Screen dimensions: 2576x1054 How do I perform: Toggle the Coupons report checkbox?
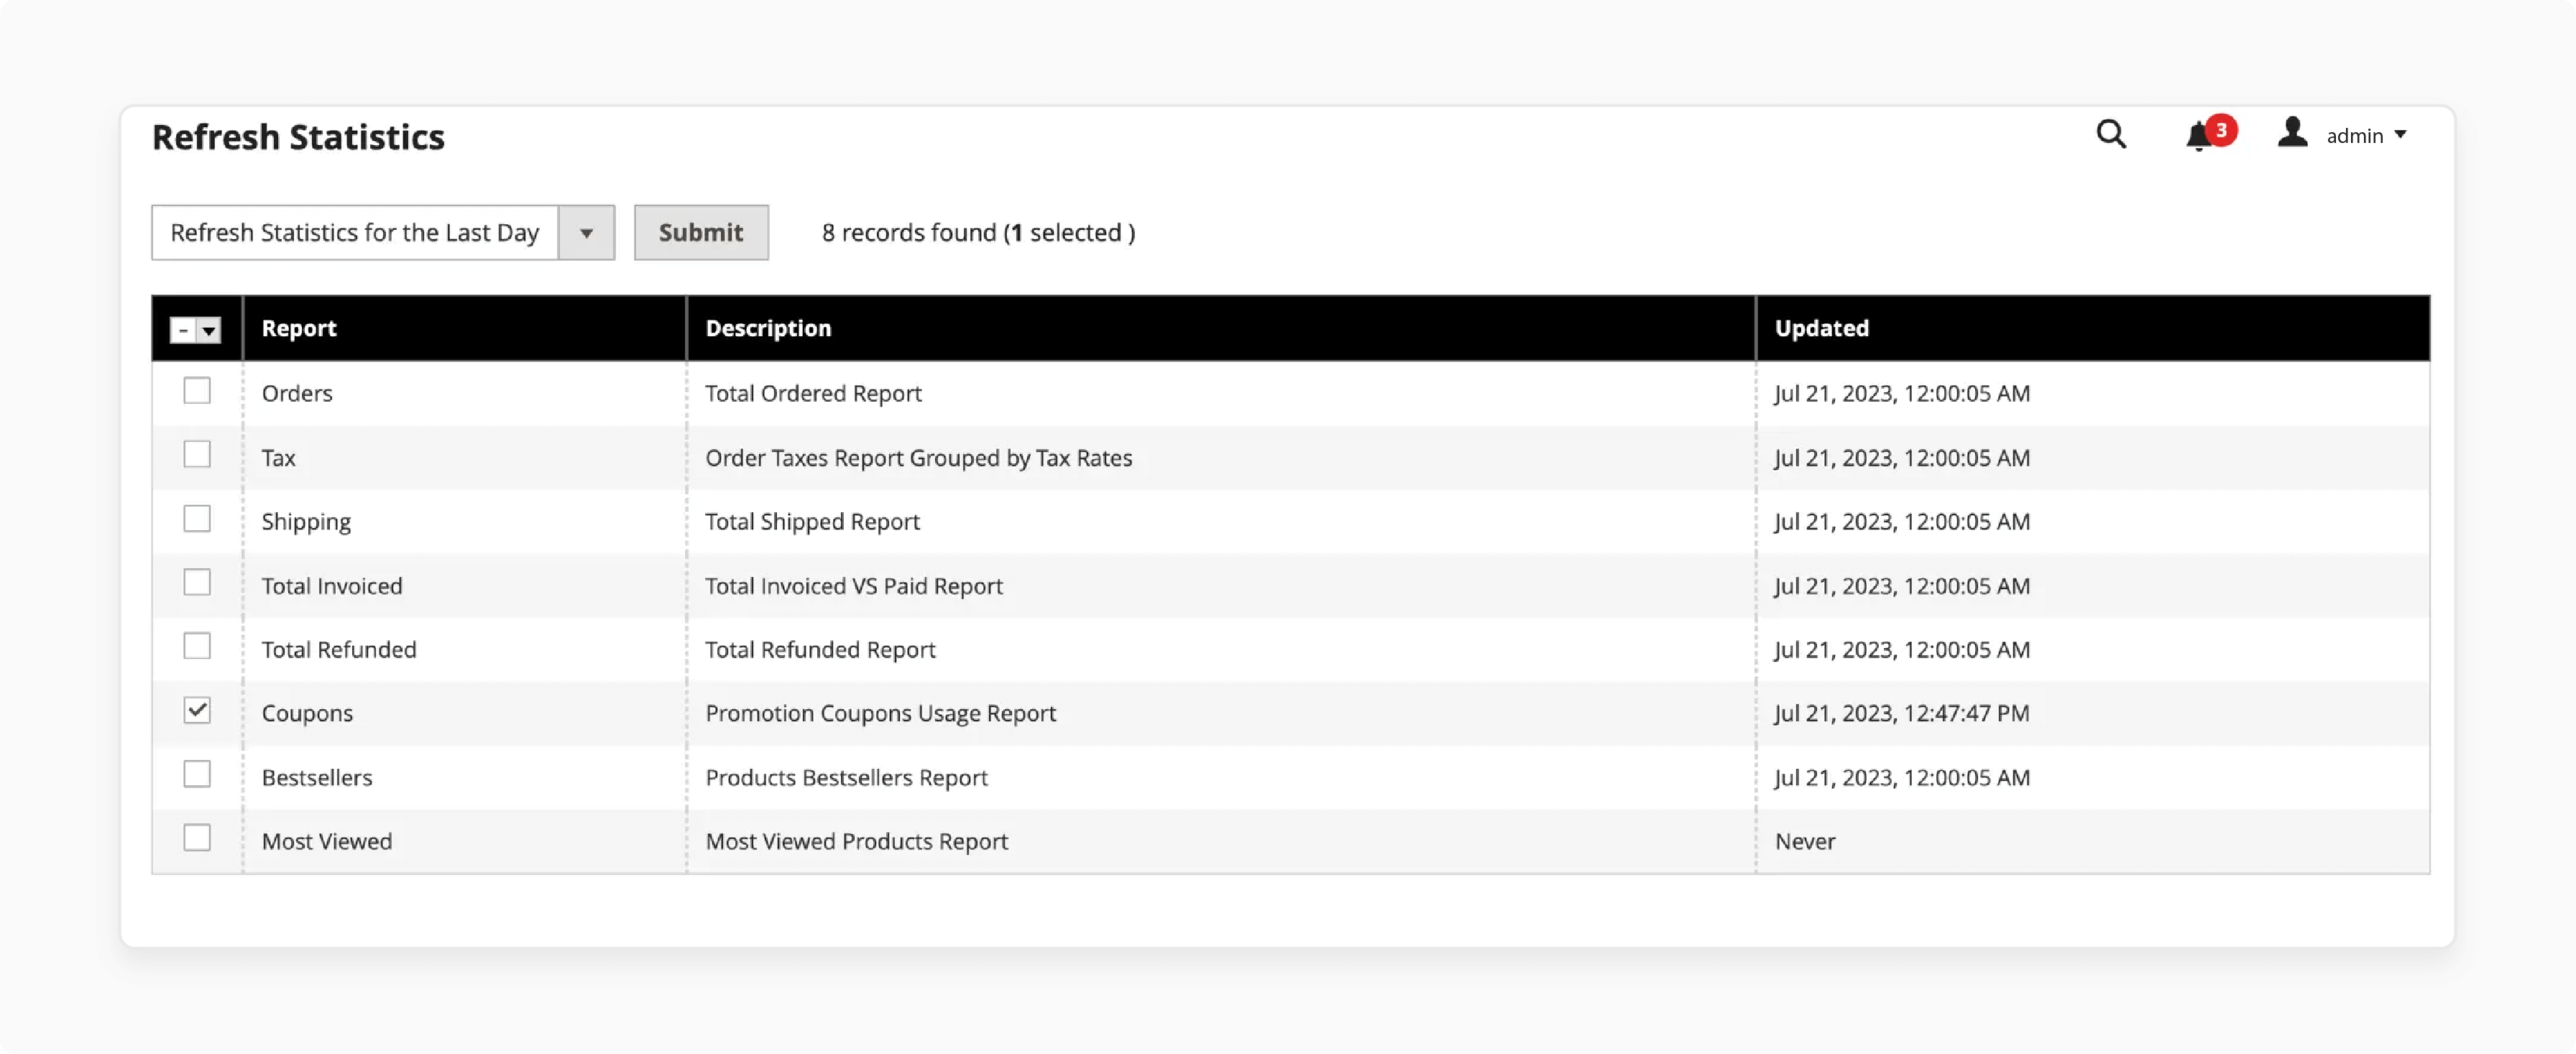(195, 711)
